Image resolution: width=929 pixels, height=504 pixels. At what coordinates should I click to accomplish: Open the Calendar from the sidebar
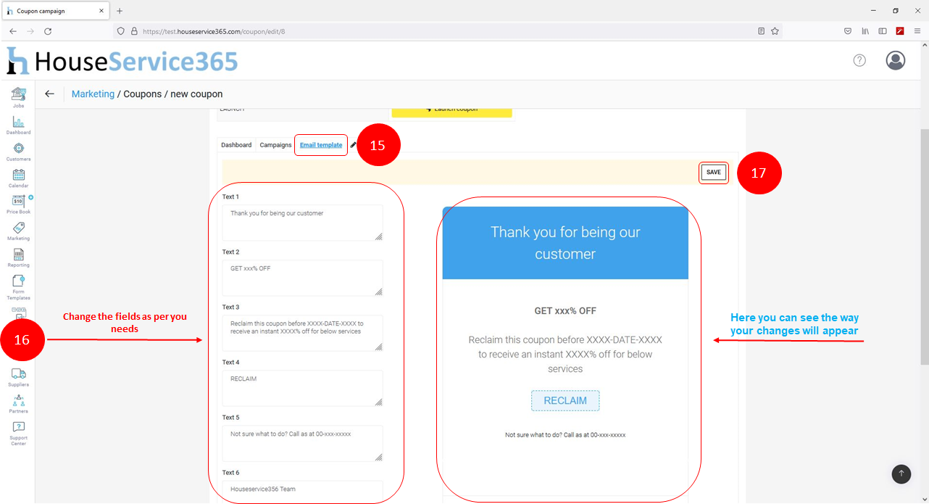[x=18, y=178]
